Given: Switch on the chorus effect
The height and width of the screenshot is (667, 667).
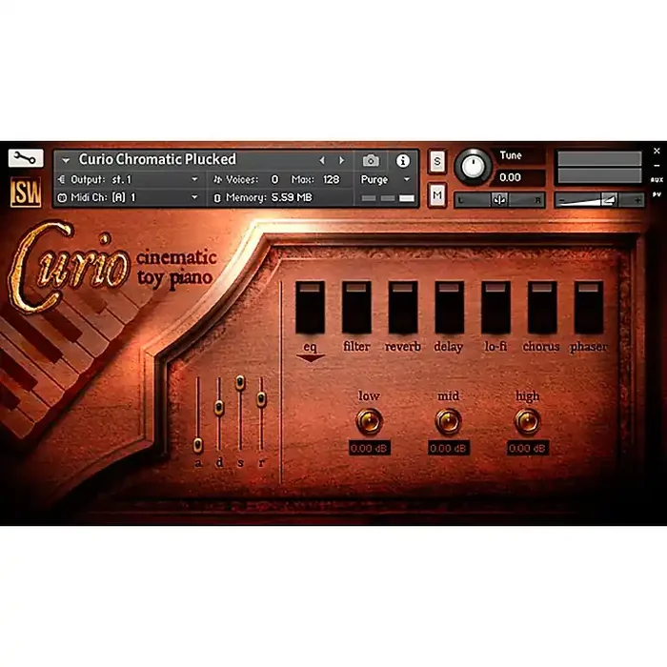Looking at the screenshot, I should pos(542,307).
